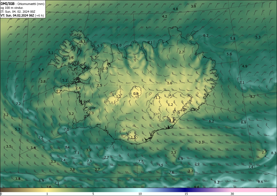Click the 3.5 value label
This screenshot has width=277, height=196.
tap(9, 146)
